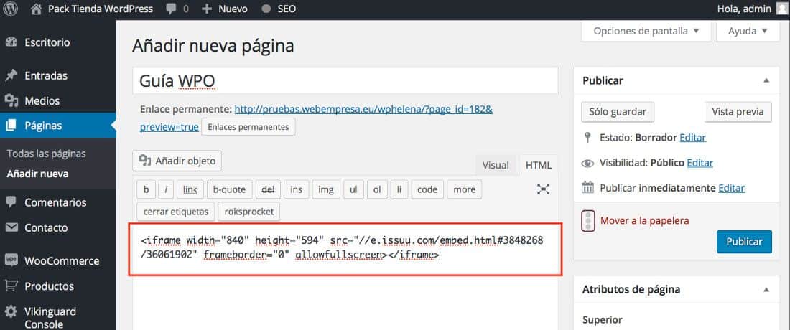The height and width of the screenshot is (330, 790).
Task: Click Mover a la papelera link
Action: click(644, 221)
